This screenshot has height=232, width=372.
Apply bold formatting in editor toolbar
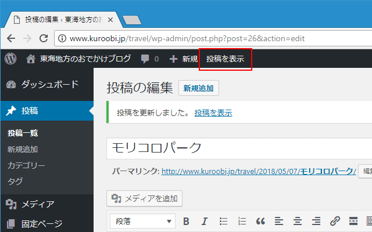[x=186, y=221]
